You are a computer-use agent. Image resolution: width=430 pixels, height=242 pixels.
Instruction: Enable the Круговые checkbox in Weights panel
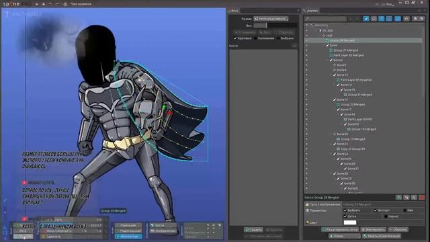[235, 38]
